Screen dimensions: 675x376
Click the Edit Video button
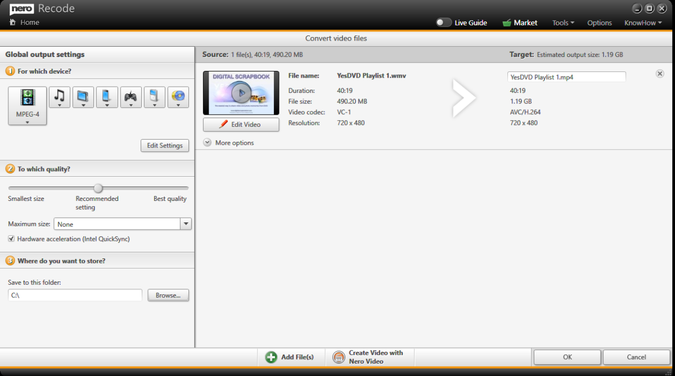[x=241, y=124]
